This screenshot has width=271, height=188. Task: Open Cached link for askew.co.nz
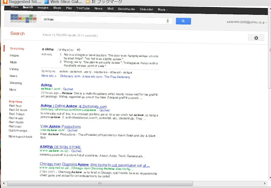pos(76,151)
